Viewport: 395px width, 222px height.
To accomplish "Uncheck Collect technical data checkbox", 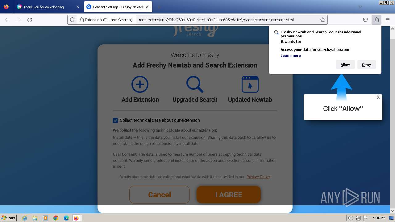I will 115,121.
